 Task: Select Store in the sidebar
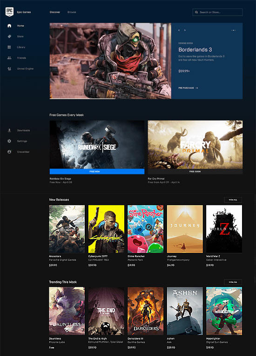20,36
